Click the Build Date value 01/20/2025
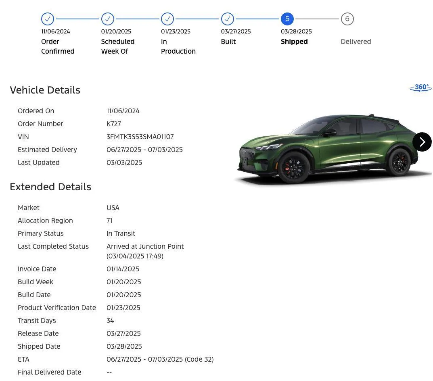Screen dimensions: 433x381 point(124,295)
